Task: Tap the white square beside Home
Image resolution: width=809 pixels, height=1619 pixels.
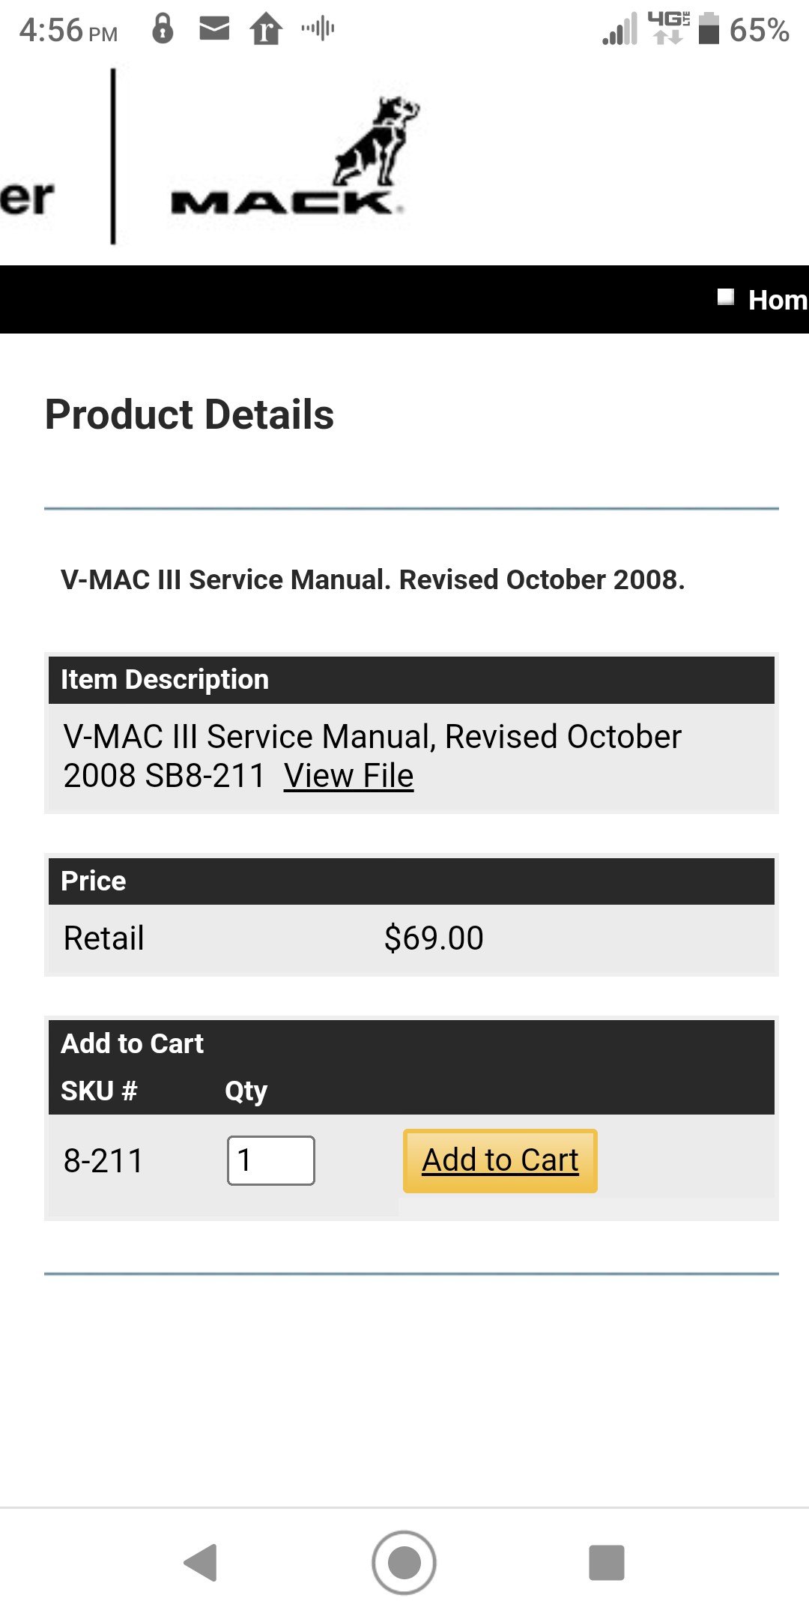Action: pyautogui.click(x=725, y=297)
